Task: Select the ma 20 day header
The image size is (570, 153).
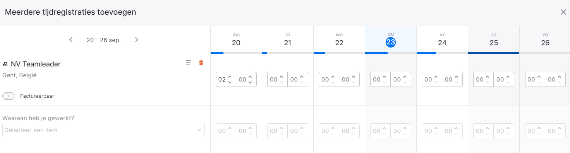Action: (x=236, y=39)
